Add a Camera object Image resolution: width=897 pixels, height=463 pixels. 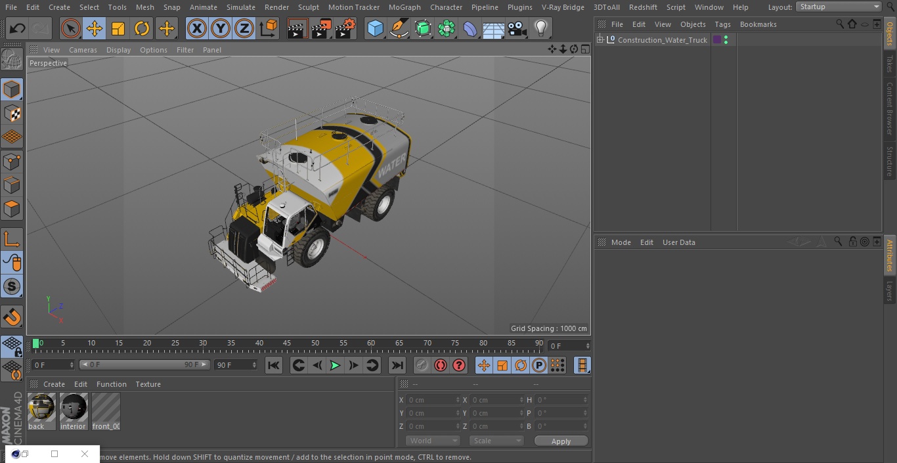[517, 28]
